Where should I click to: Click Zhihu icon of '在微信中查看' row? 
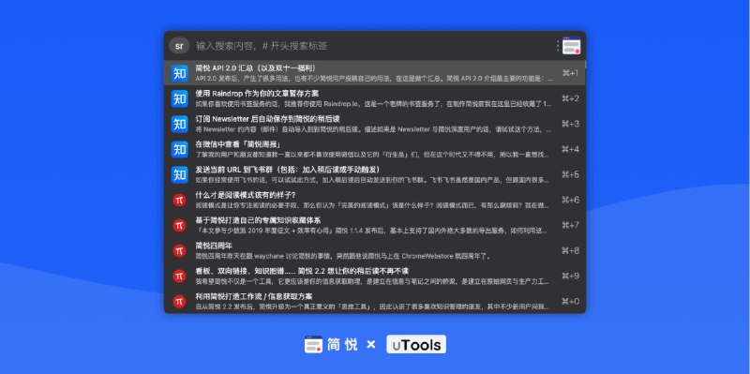179,149
